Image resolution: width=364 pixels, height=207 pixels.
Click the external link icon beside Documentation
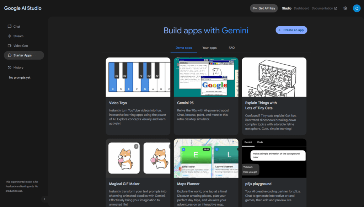coord(336,9)
